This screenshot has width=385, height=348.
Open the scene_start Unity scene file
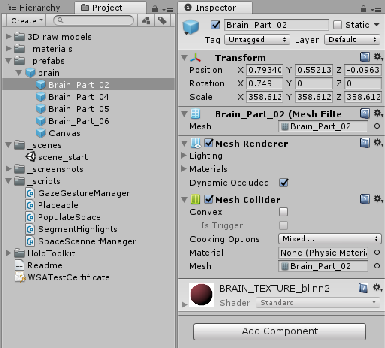(x=62, y=157)
